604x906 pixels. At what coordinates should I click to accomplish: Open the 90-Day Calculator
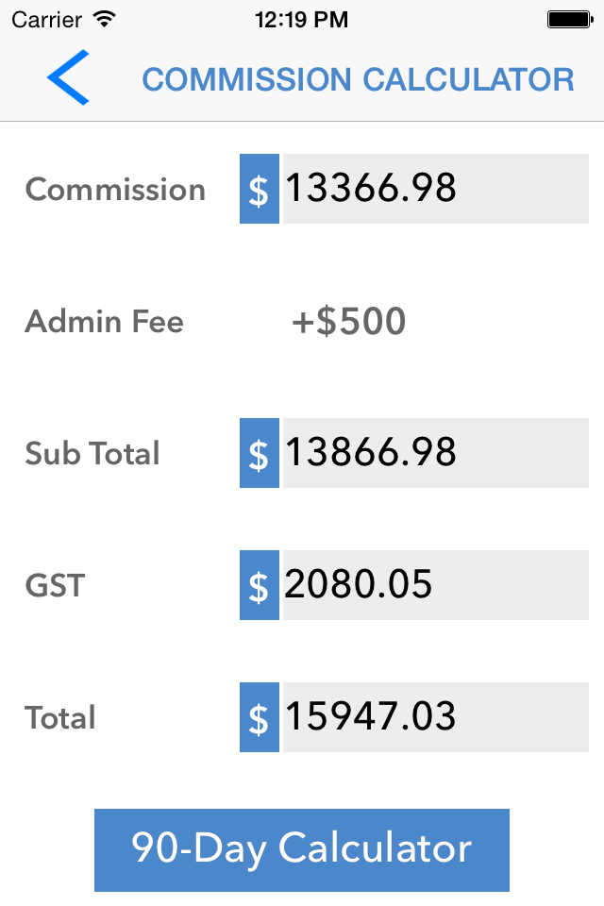pos(302,850)
